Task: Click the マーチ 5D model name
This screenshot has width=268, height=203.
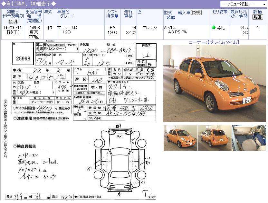Action: click(x=67, y=28)
